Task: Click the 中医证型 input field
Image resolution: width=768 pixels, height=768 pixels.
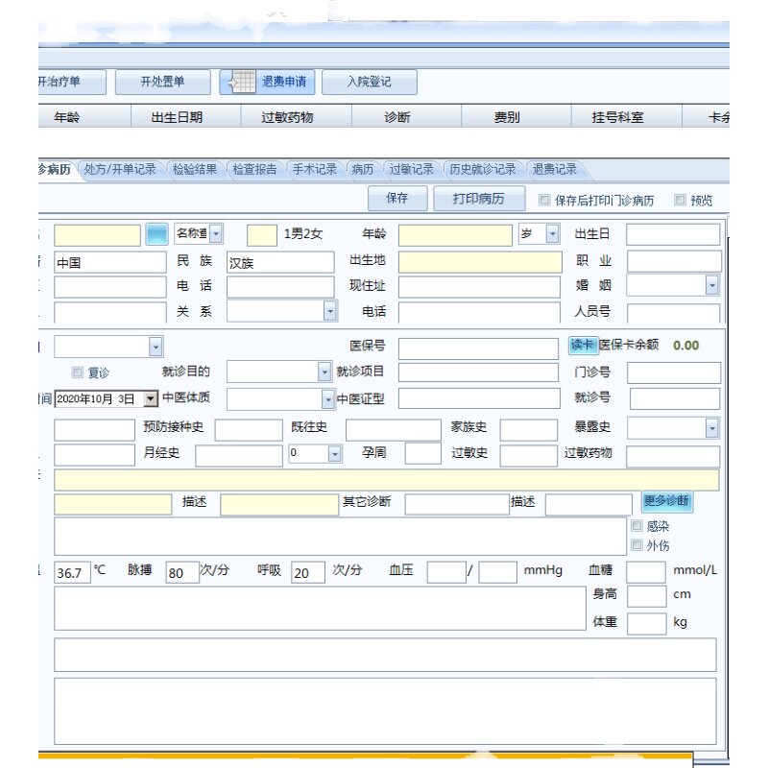Action: (x=479, y=398)
